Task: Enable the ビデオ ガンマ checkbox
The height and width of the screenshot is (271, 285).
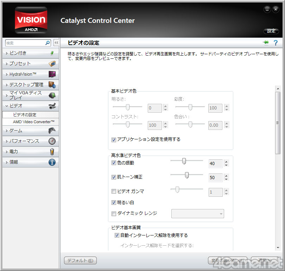Action: tap(114, 191)
